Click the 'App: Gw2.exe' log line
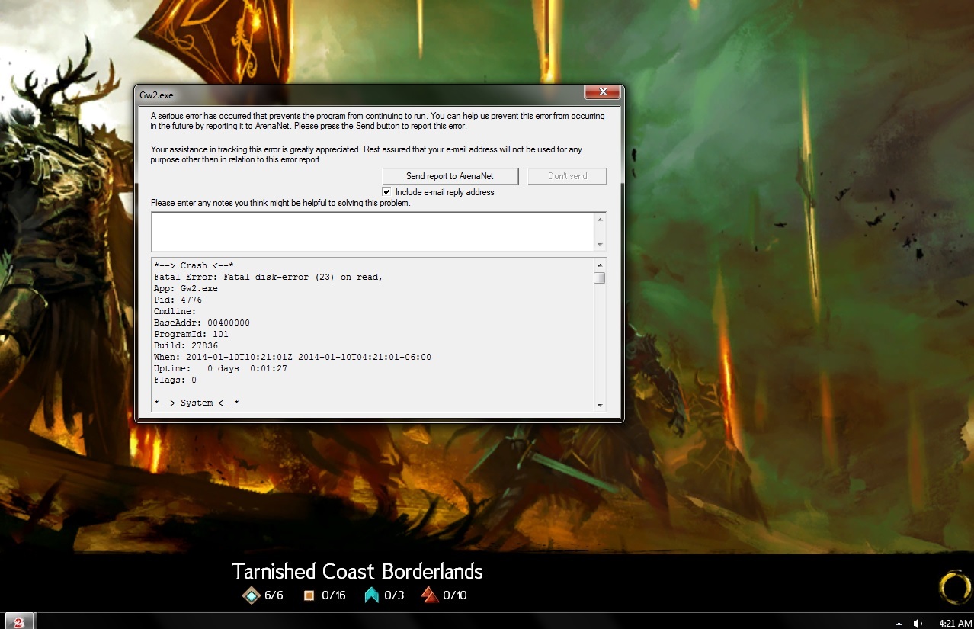 click(186, 288)
